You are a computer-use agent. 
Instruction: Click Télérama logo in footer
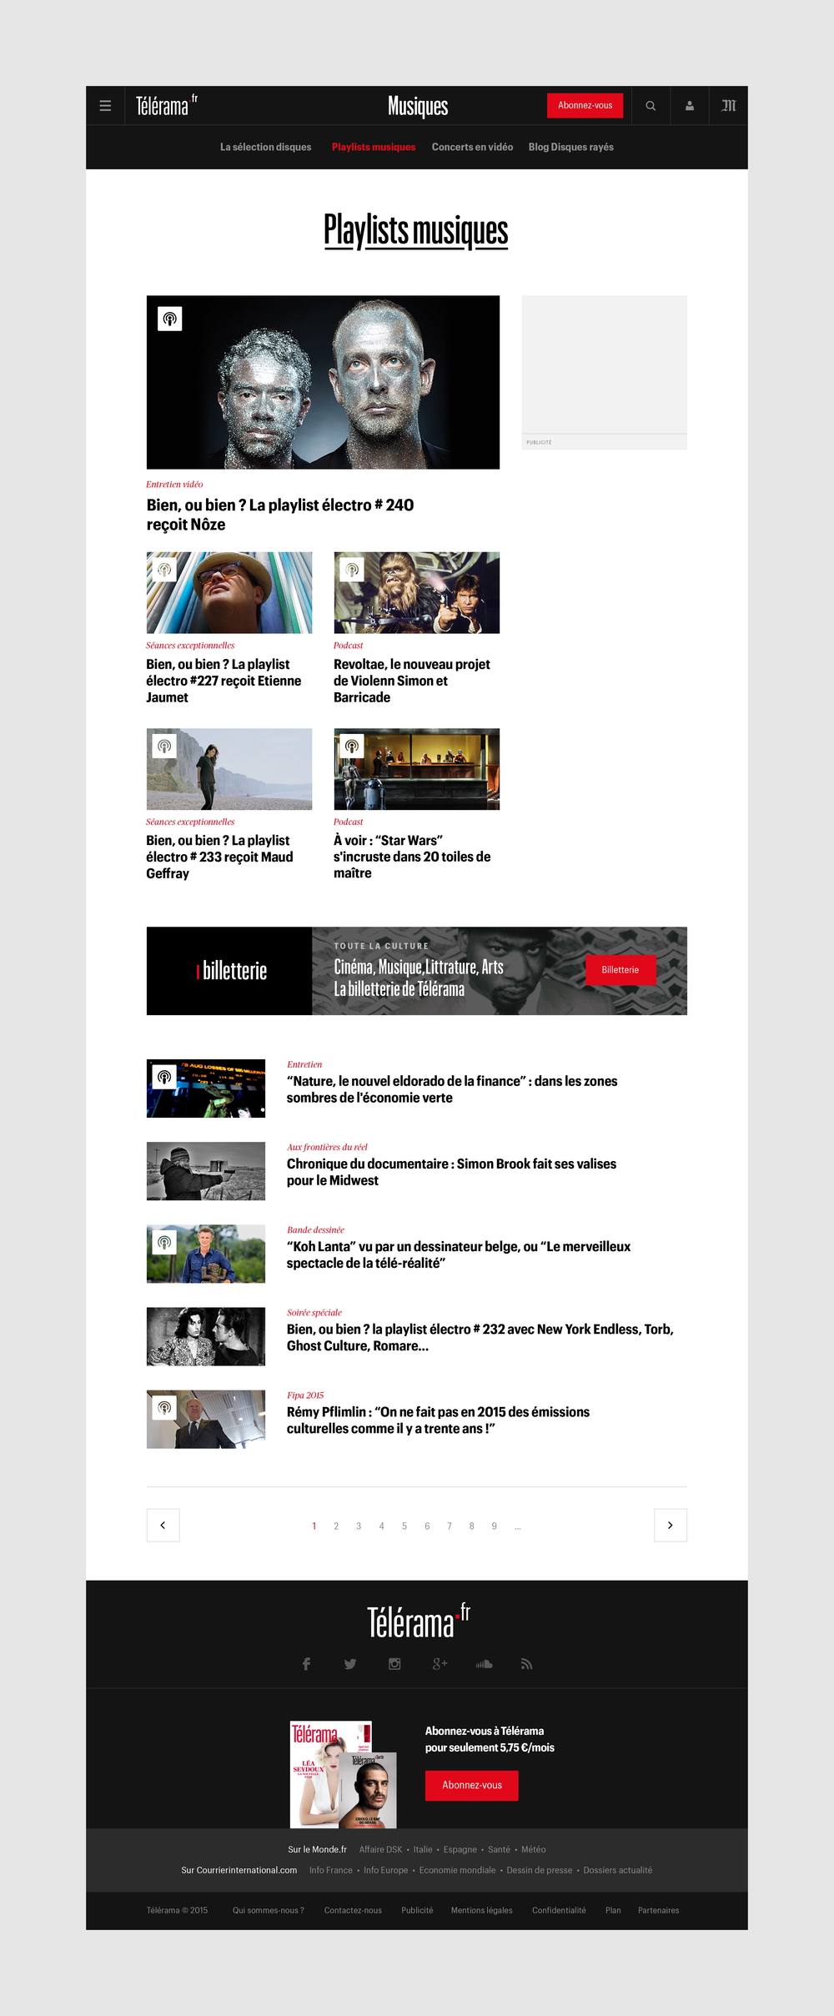pos(419,1621)
